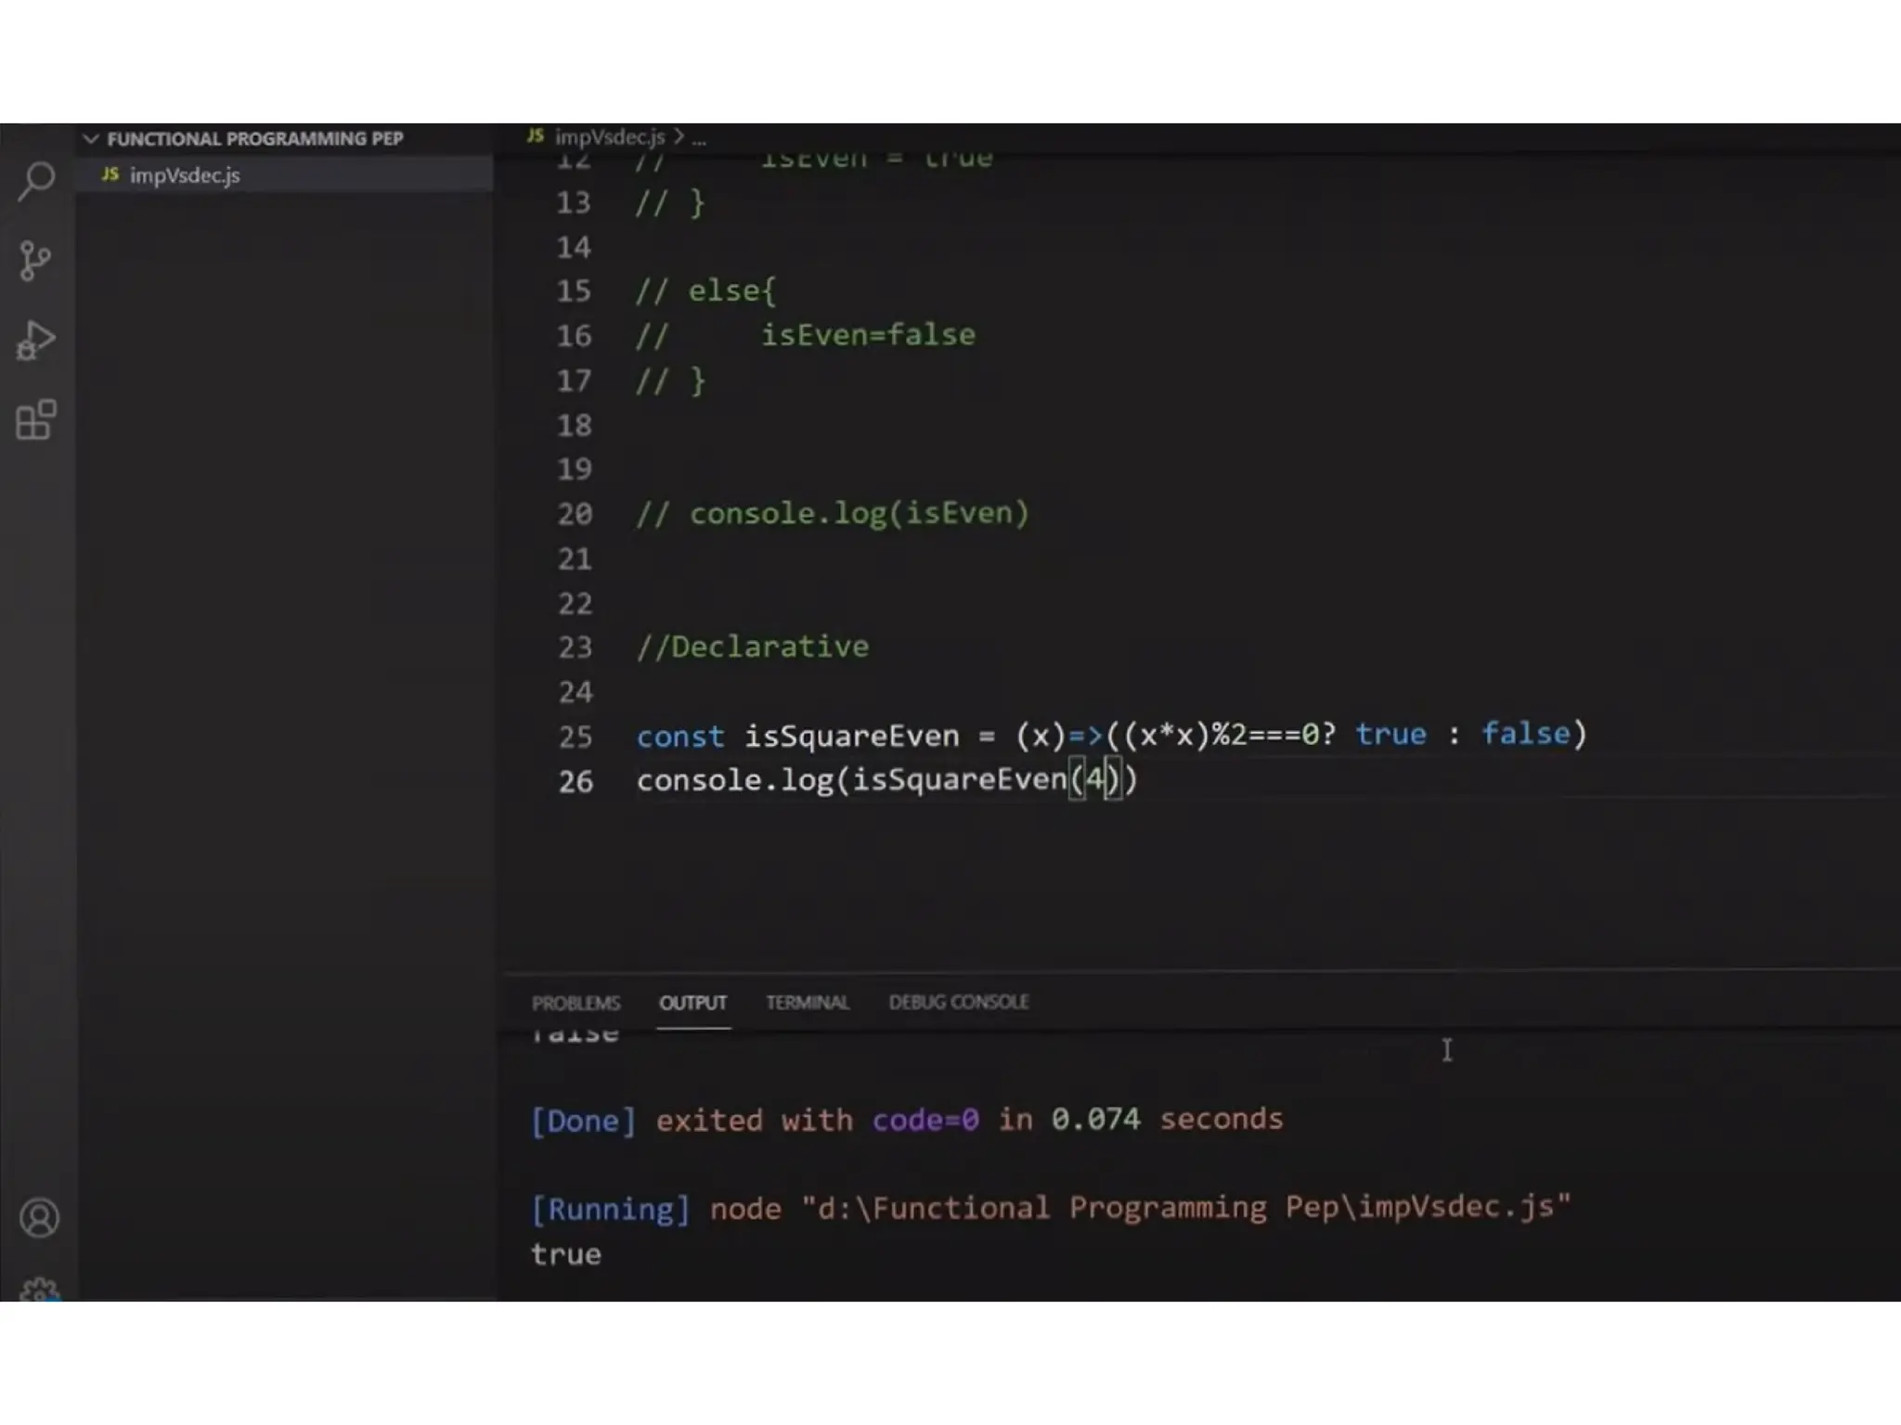Open the Run and Debug view

point(36,340)
